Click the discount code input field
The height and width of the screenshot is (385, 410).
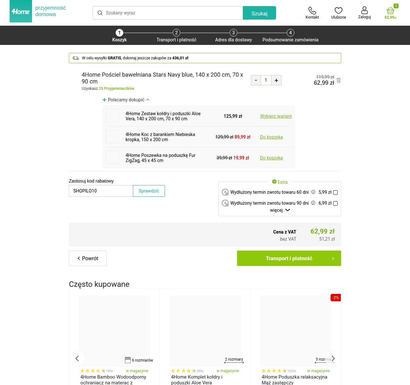tap(101, 191)
